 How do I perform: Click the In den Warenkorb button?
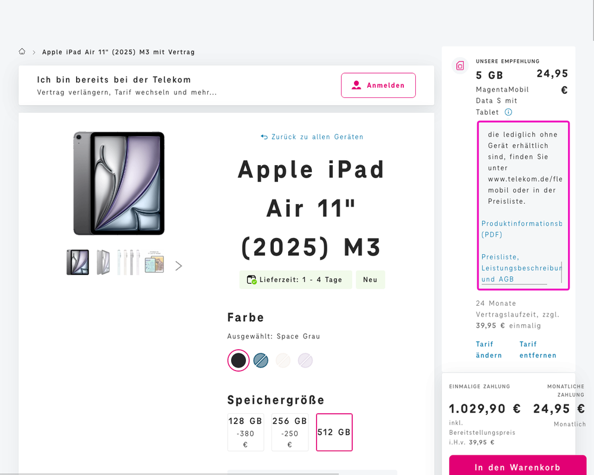click(517, 465)
